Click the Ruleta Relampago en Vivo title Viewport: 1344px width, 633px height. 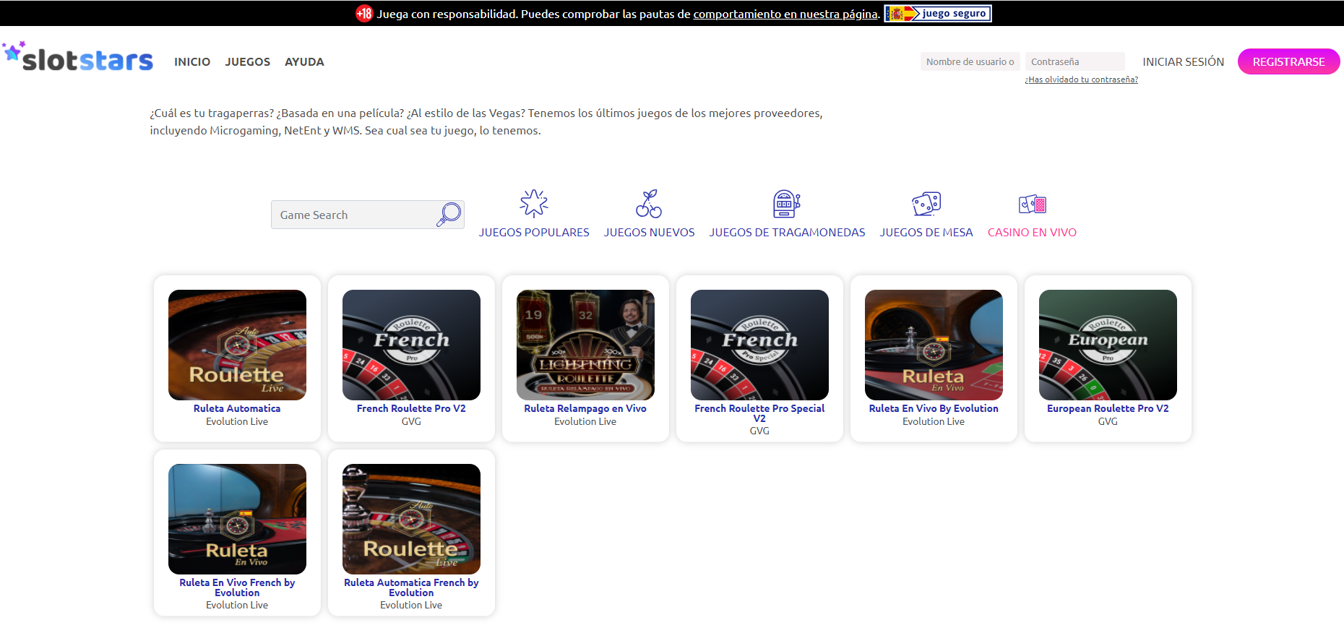click(x=585, y=408)
